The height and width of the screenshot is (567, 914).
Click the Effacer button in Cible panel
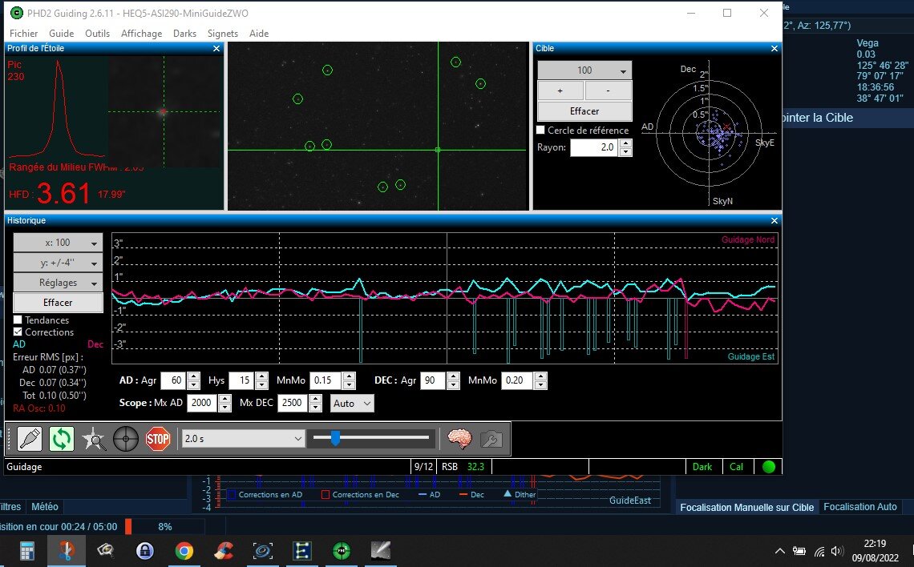click(584, 111)
